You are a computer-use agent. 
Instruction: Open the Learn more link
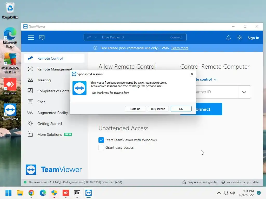pyautogui.click(x=180, y=48)
